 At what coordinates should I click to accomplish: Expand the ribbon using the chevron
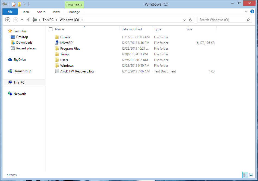(x=246, y=12)
